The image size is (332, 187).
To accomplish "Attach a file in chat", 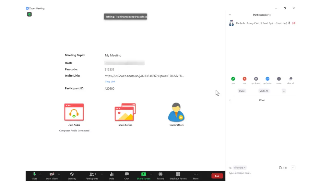I will tap(283, 168).
